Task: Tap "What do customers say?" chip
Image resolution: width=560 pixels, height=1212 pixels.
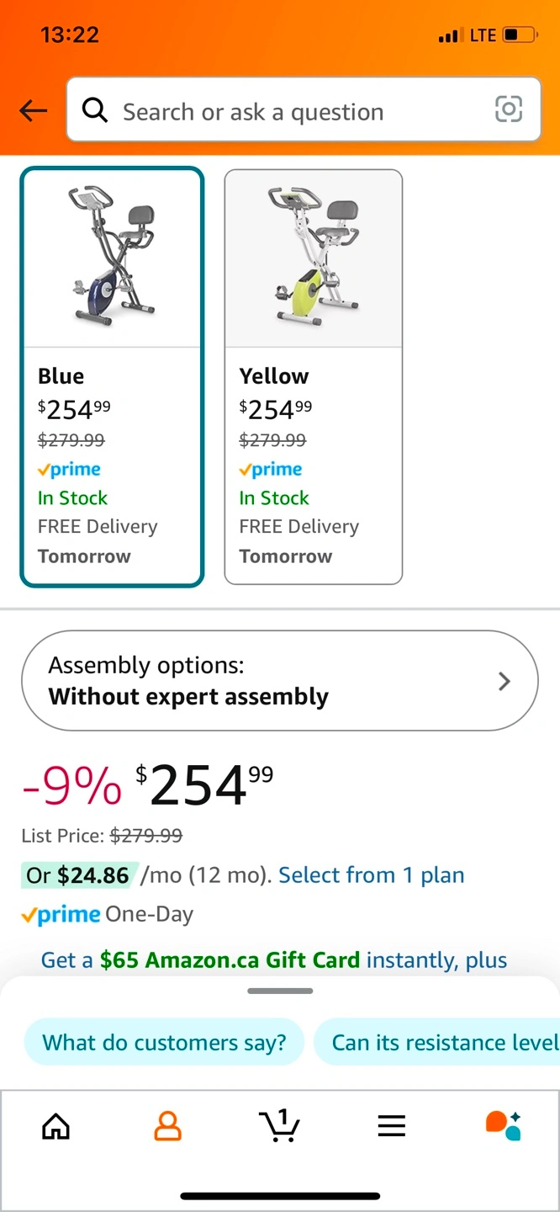Action: 164,1043
